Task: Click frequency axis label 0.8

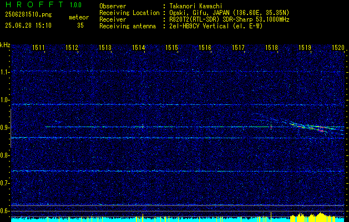Action: [5, 155]
